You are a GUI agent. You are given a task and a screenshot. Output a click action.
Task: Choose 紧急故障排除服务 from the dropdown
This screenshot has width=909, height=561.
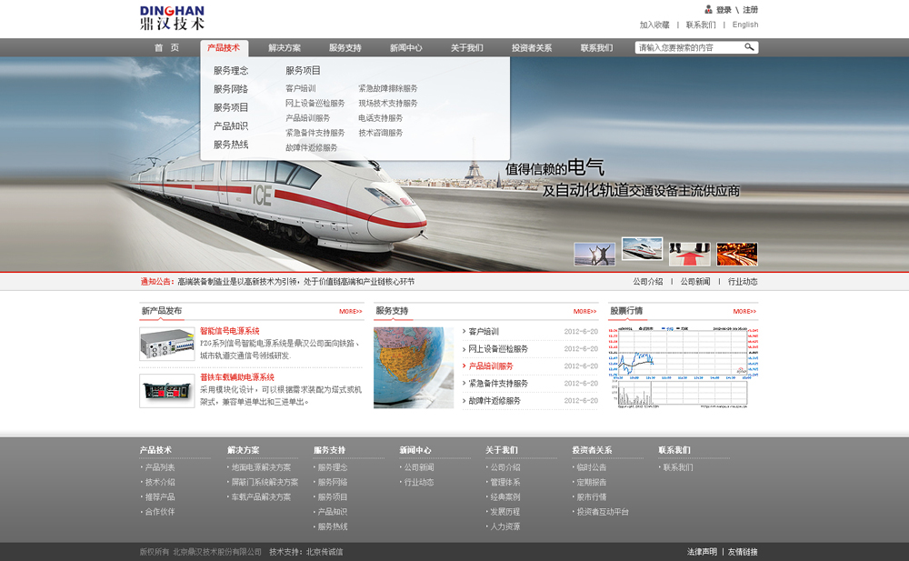(x=388, y=89)
